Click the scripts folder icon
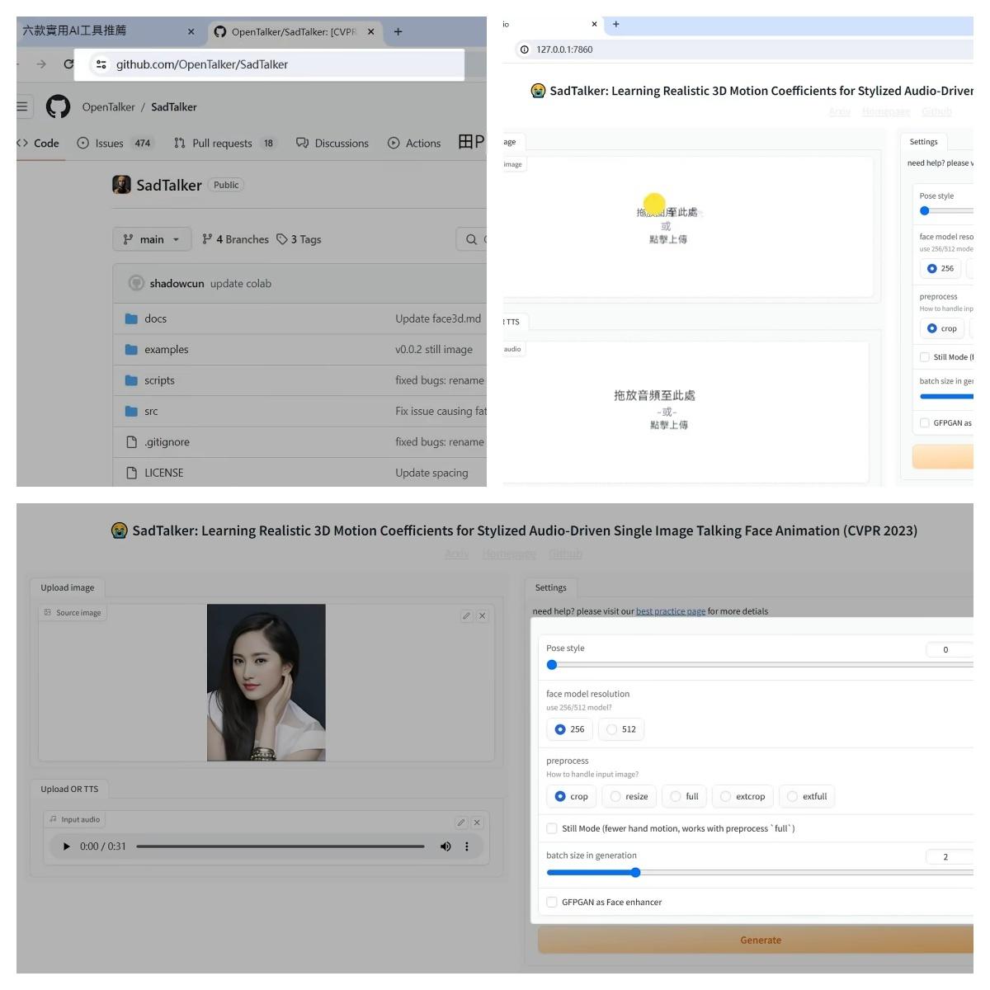 coord(131,380)
